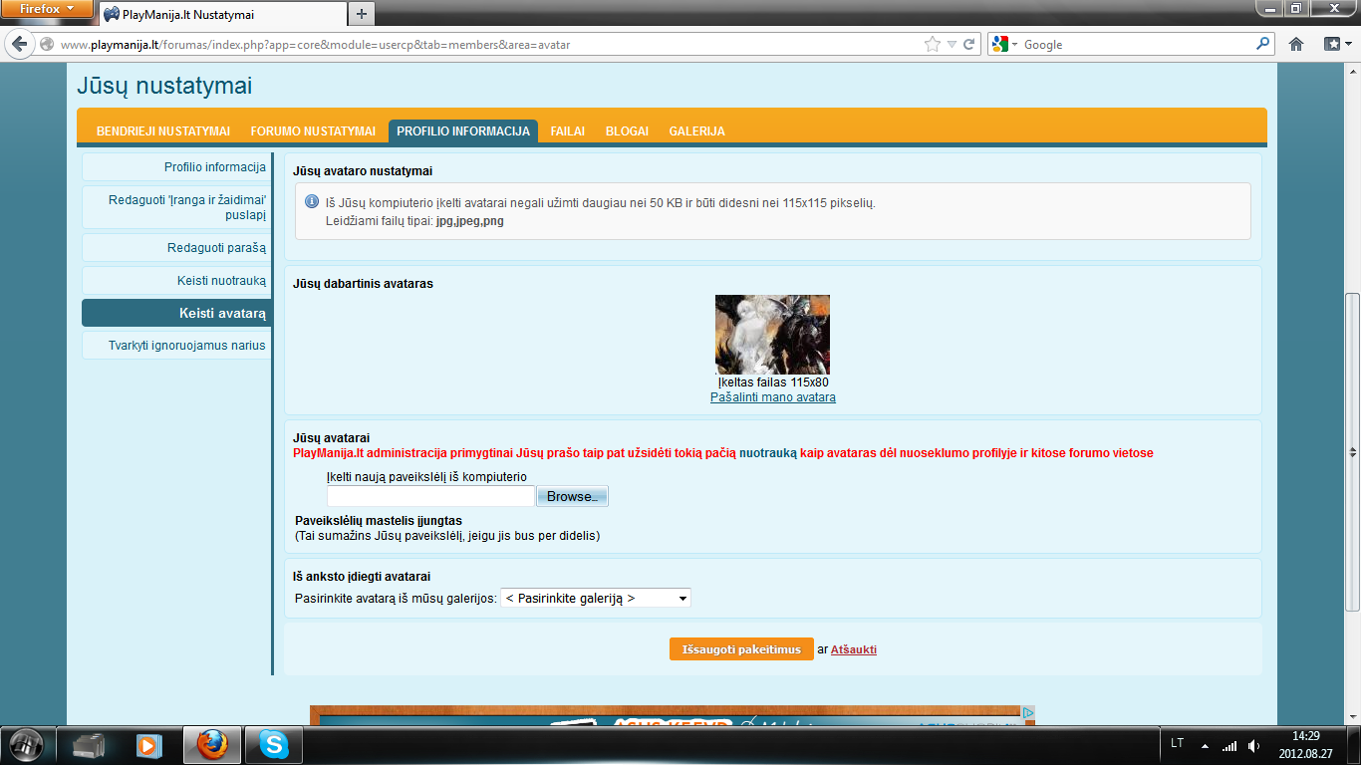1361x765 pixels.
Task: Click the current avatar thumbnail image
Action: 772,335
